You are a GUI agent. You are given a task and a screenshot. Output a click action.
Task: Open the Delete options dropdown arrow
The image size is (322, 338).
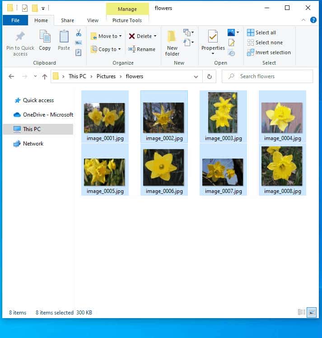155,36
